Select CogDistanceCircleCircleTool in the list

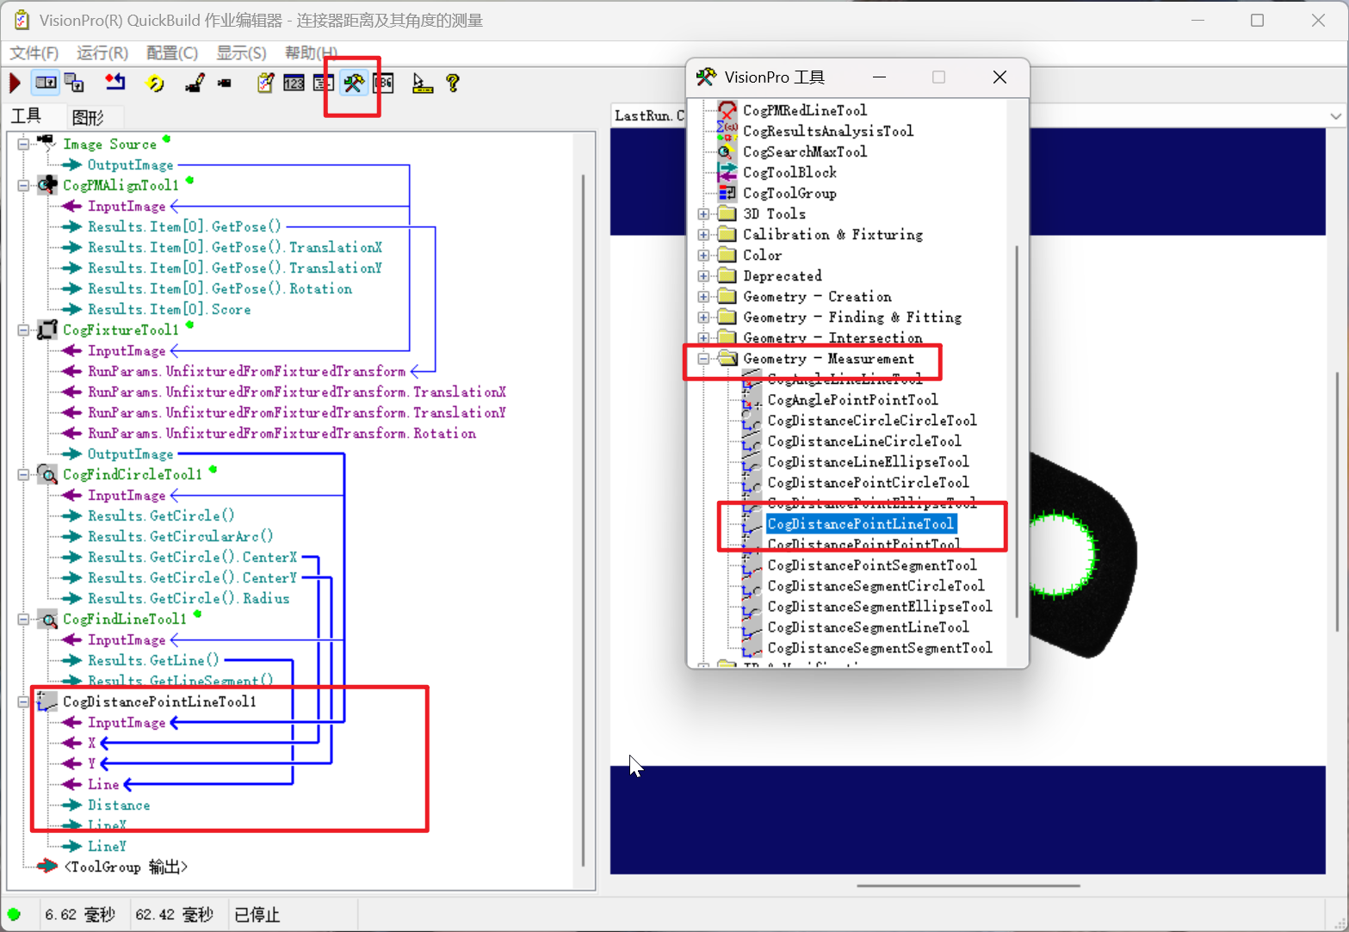click(x=872, y=420)
